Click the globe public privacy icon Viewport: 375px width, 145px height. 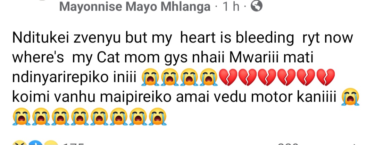256,6
